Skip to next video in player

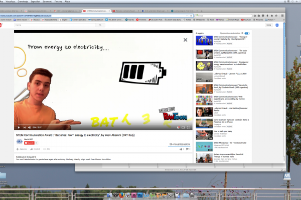(25, 127)
